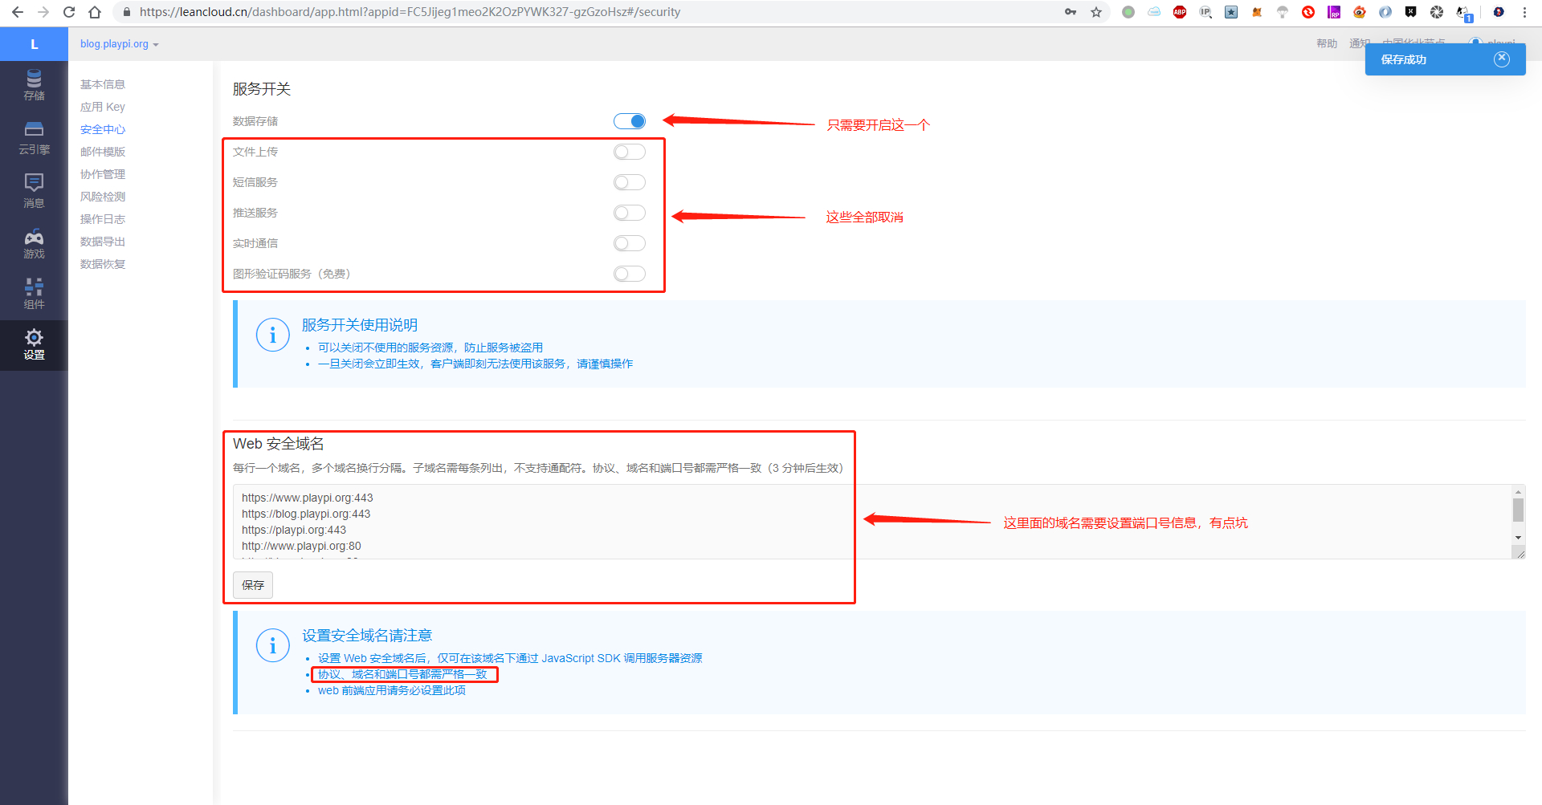Click the domain line http://www.playpi.org:80
This screenshot has height=805, width=1542.
(301, 546)
